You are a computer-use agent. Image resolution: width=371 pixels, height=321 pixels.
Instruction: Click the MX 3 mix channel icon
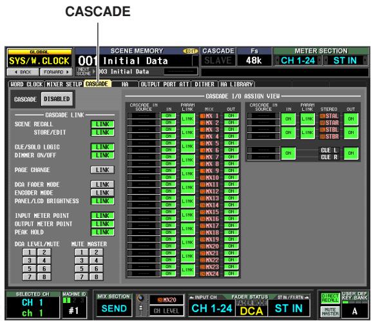pyautogui.click(x=203, y=130)
